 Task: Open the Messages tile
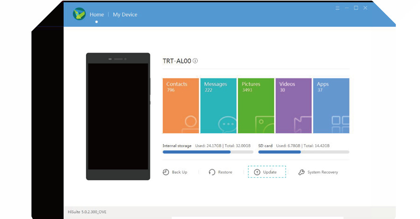pos(218,106)
